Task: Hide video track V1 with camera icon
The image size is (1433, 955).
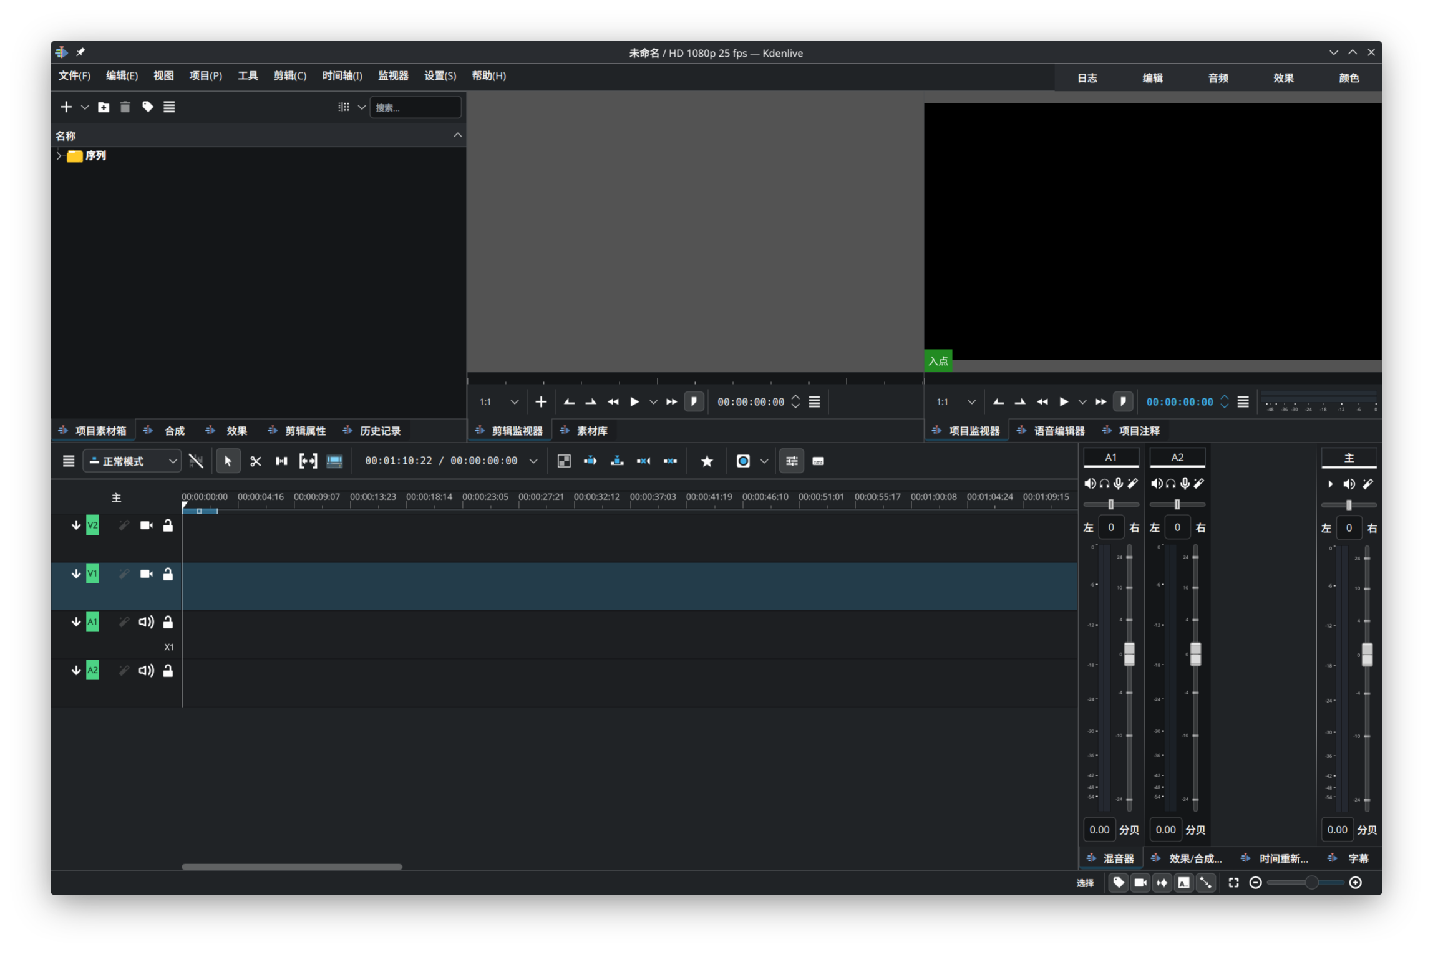Action: pyautogui.click(x=146, y=574)
